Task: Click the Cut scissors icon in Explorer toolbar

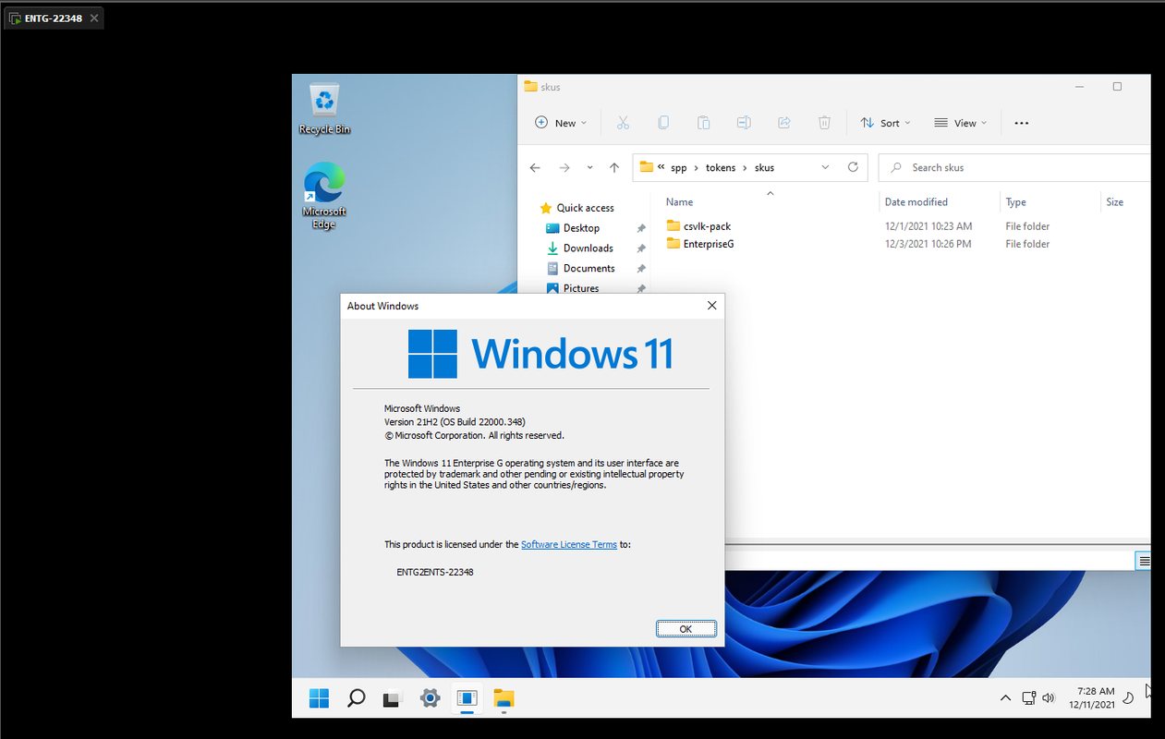Action: (x=623, y=123)
